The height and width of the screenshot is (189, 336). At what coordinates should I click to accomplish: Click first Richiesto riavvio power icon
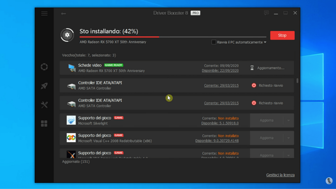click(x=254, y=85)
